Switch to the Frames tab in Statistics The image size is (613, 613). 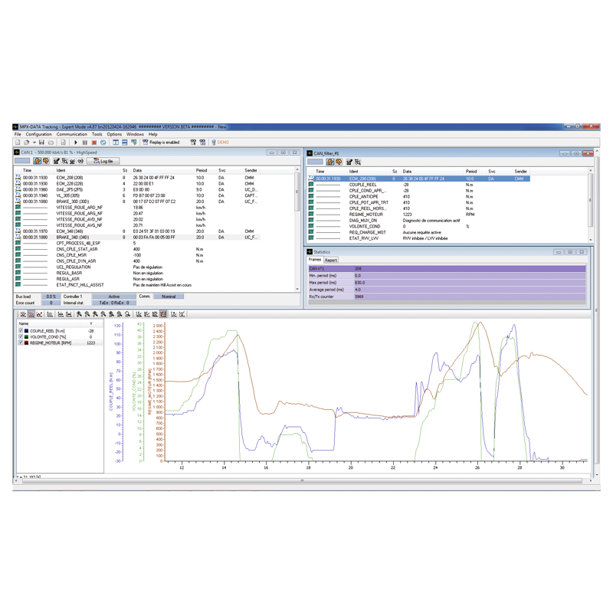pos(315,260)
